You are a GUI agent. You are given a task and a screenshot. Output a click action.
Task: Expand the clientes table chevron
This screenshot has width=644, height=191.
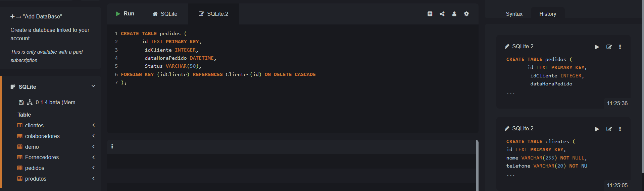point(94,125)
